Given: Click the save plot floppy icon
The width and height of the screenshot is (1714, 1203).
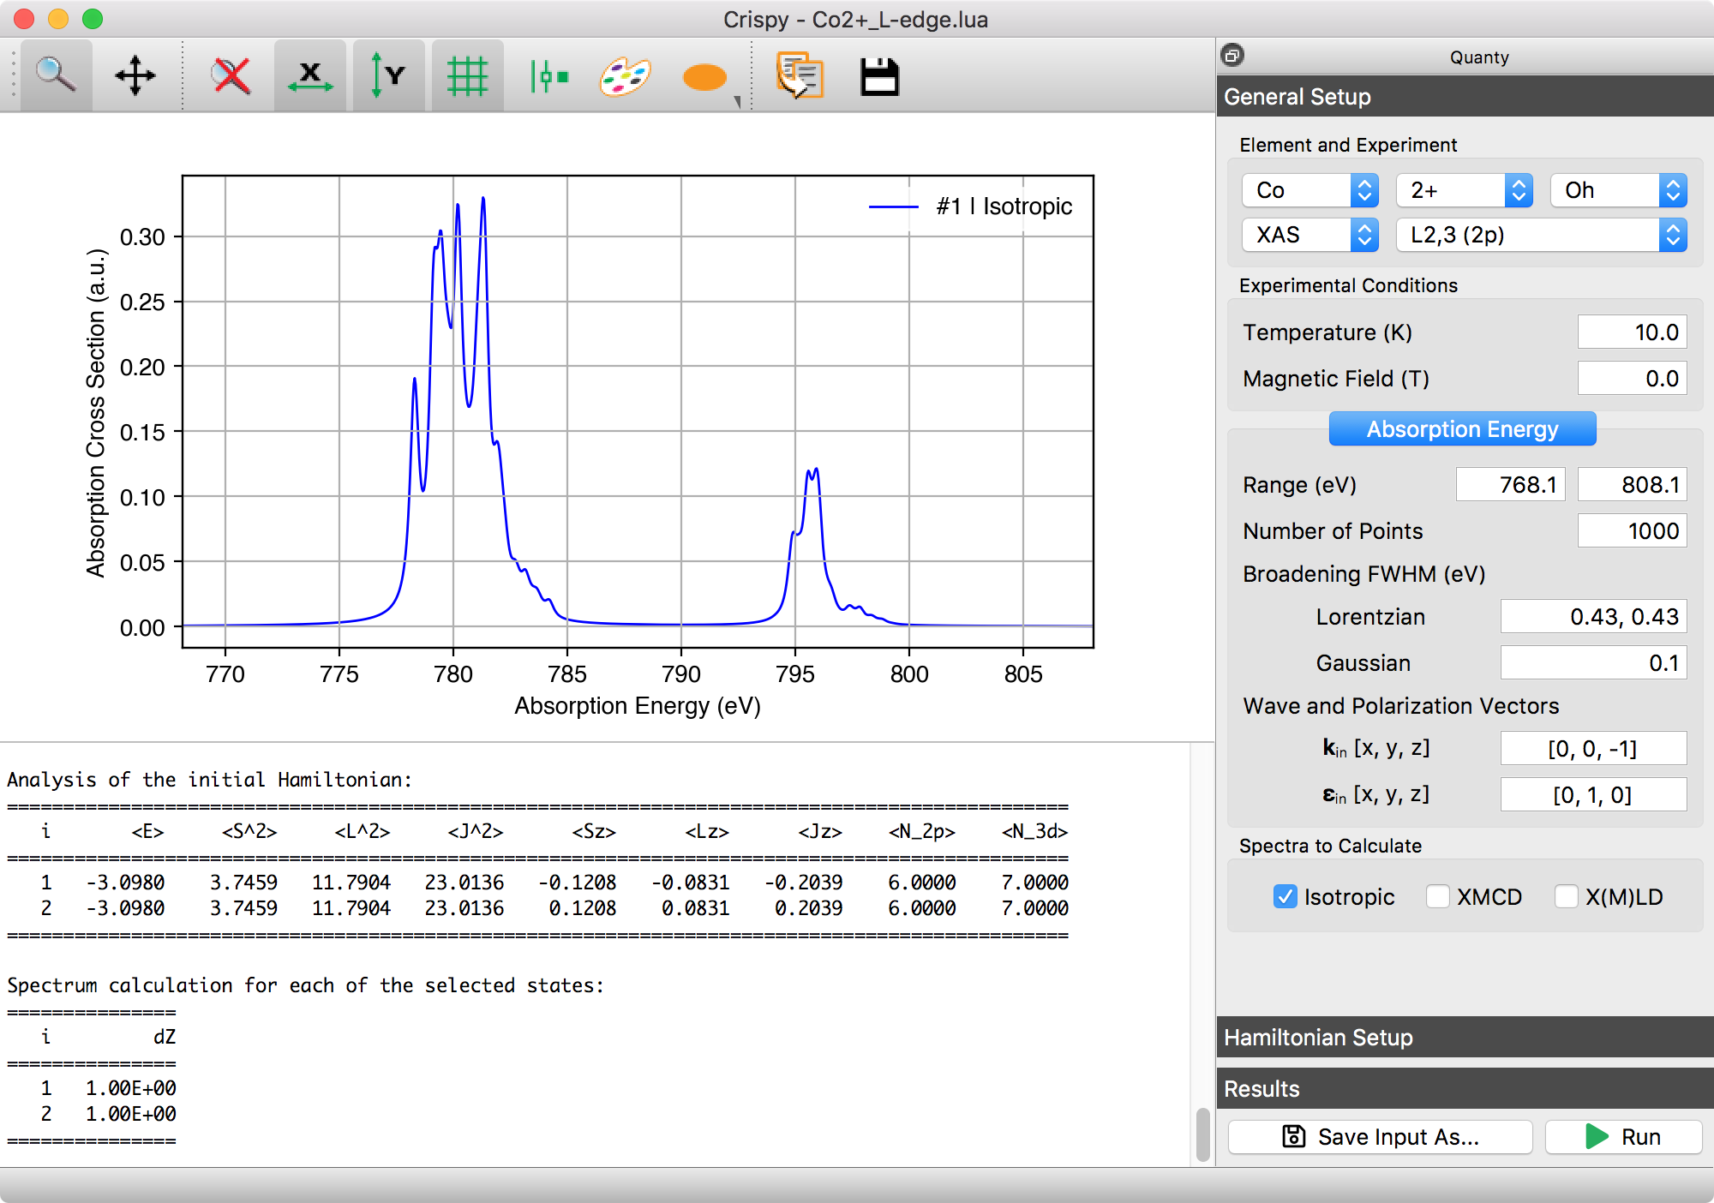Looking at the screenshot, I should (878, 76).
